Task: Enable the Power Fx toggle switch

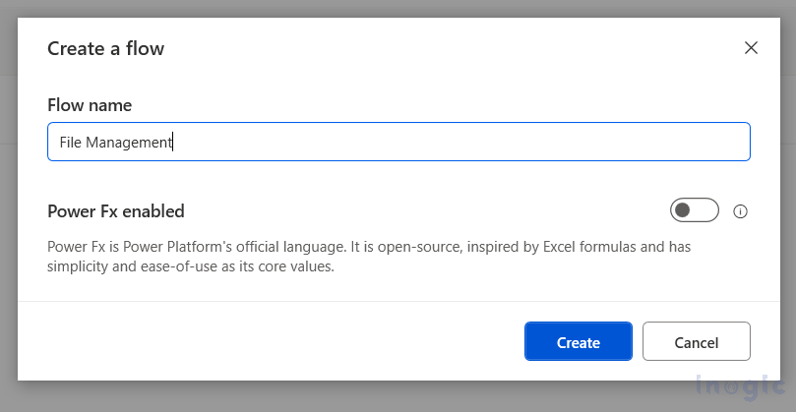Action: pos(694,210)
